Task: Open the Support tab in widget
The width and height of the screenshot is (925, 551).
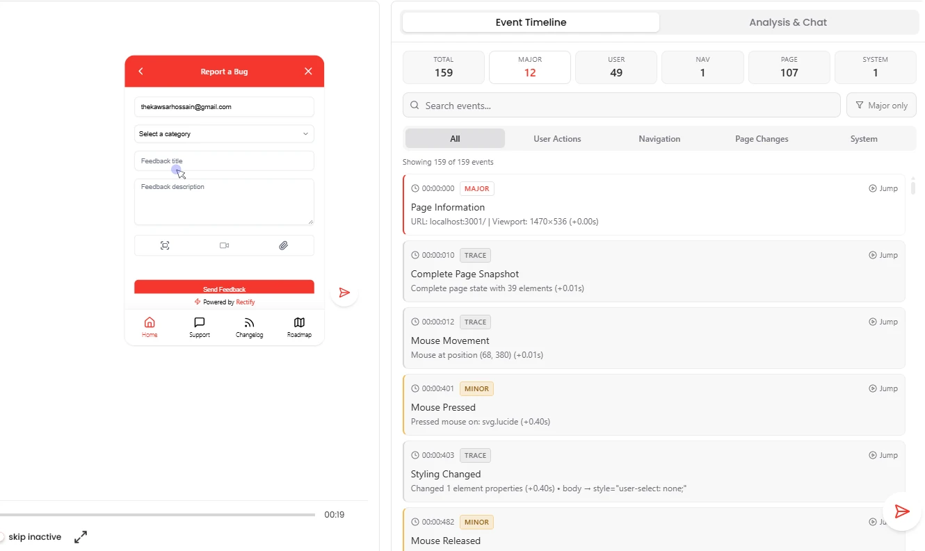Action: click(x=200, y=327)
